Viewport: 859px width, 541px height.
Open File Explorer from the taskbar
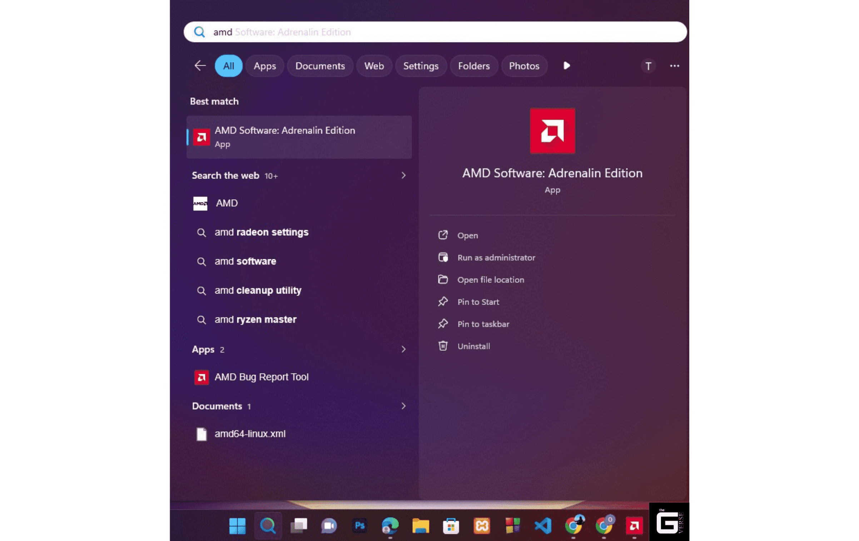pos(421,525)
